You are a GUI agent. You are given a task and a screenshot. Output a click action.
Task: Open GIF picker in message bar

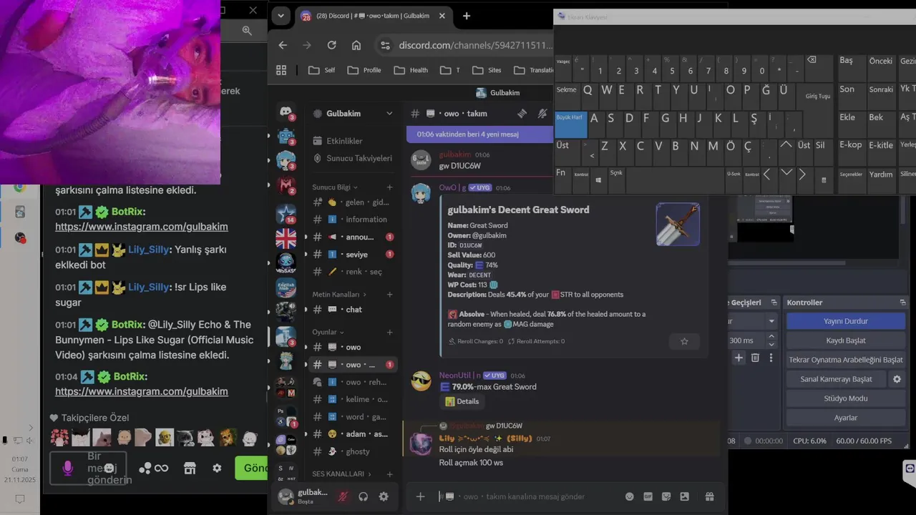(x=648, y=496)
